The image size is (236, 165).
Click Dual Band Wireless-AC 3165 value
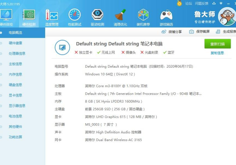pos(113,140)
